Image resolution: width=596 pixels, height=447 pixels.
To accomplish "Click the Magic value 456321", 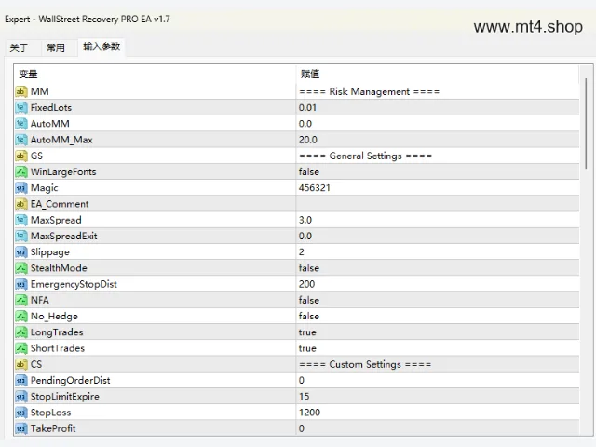I will click(315, 188).
